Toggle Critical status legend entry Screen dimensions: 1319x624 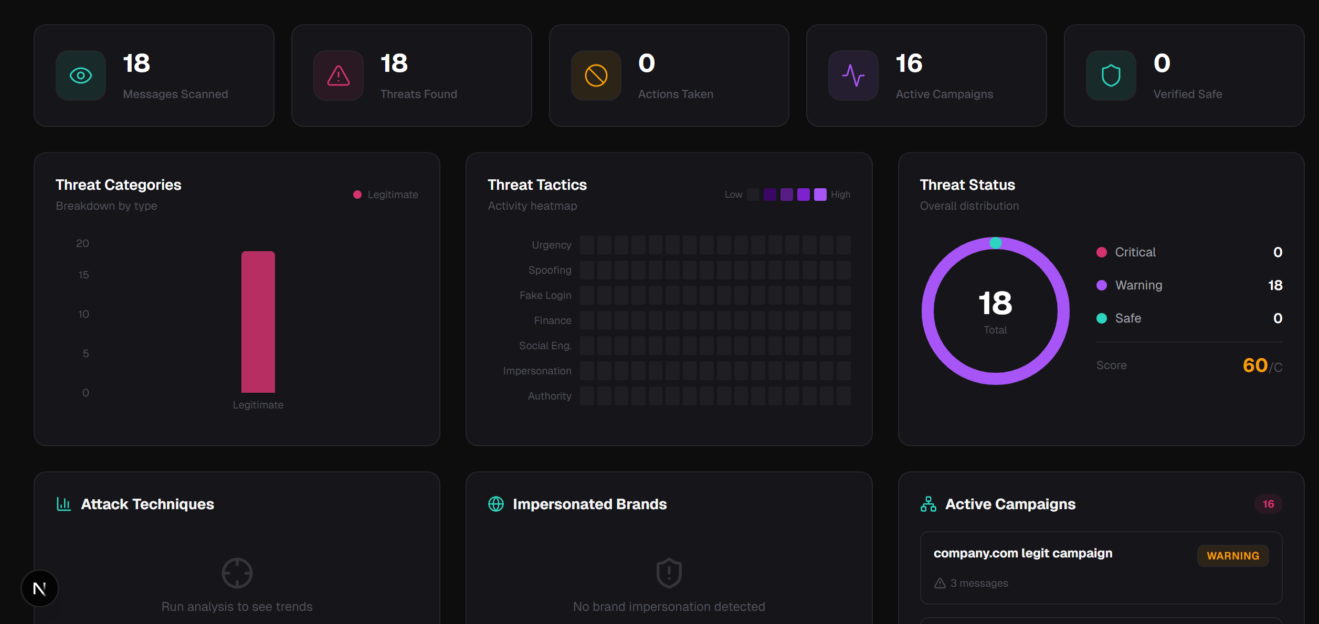[1135, 252]
